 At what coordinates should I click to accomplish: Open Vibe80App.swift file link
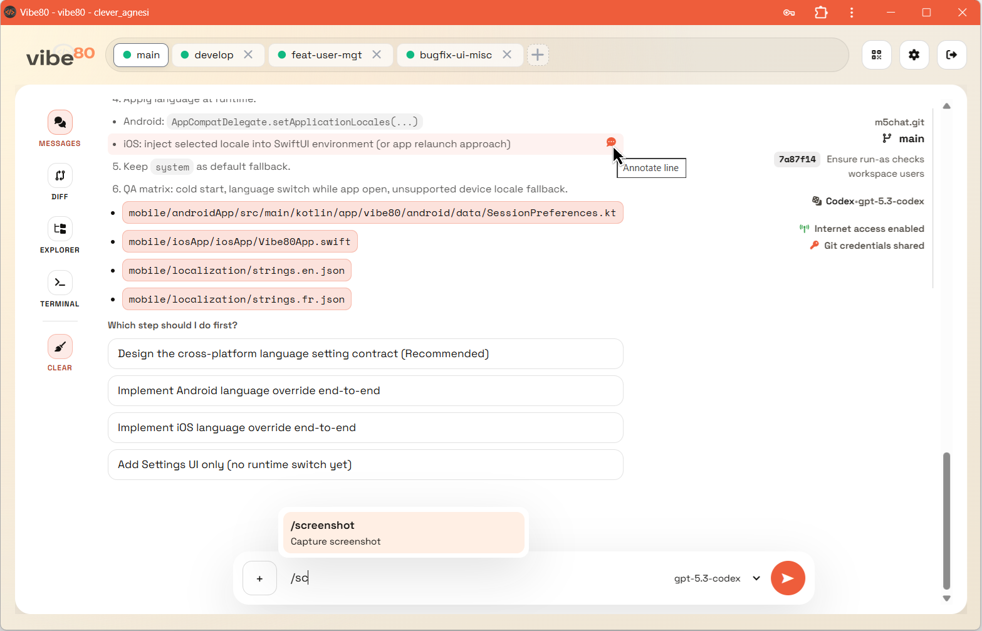(x=239, y=242)
